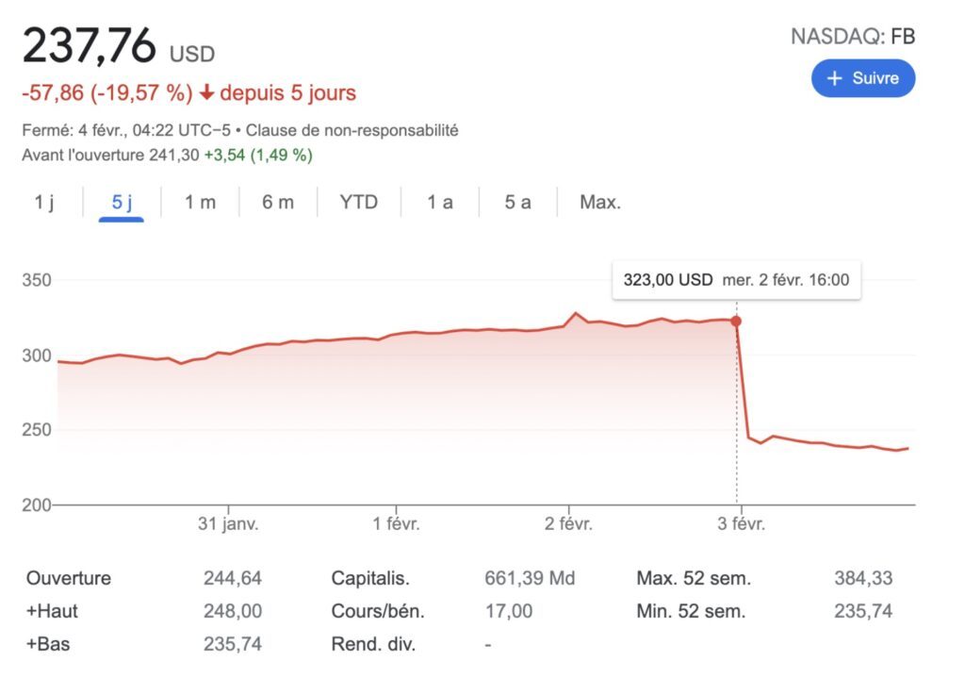Click the red data point on chart
965x678 pixels.
[x=736, y=321]
